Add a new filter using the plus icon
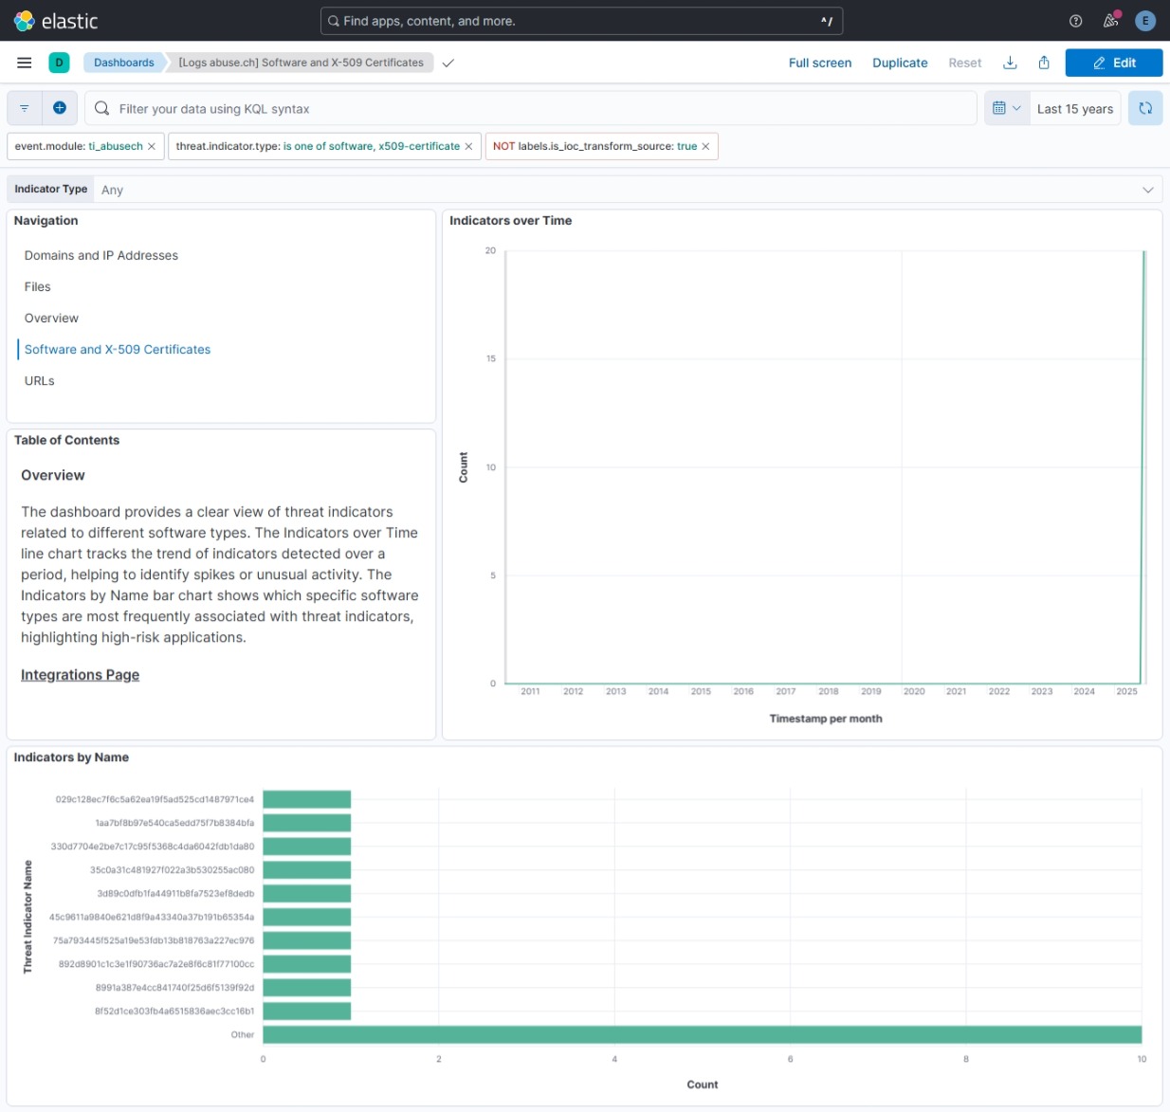The height and width of the screenshot is (1112, 1170). 59,108
